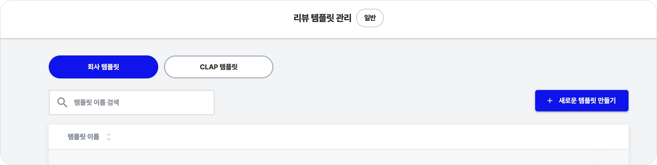Focus the 템플릿 이름 검색 input field
Screen dimensions: 657x165
[x=141, y=103]
